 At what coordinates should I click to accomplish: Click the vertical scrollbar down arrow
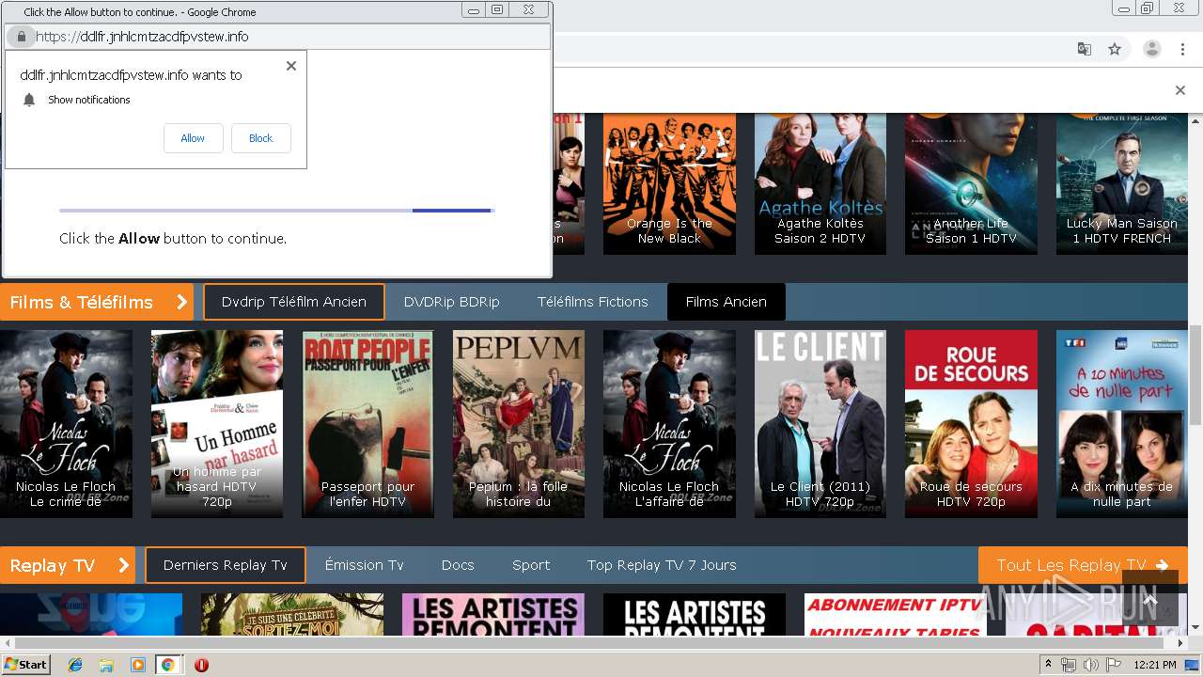[1195, 628]
